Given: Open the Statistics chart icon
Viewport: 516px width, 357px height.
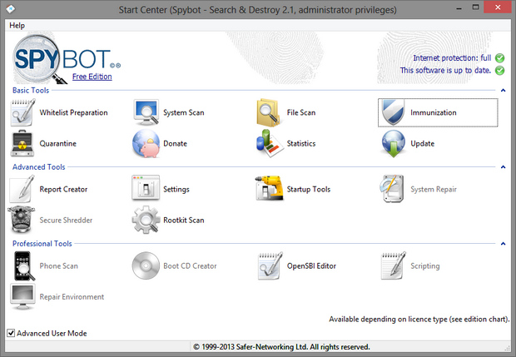Looking at the screenshot, I should (270, 143).
